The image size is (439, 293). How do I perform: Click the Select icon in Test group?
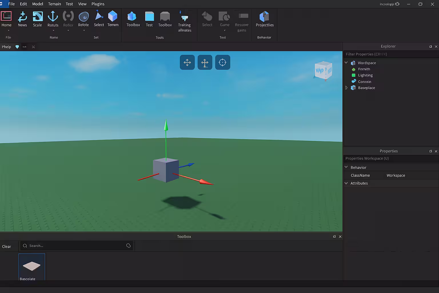click(207, 16)
